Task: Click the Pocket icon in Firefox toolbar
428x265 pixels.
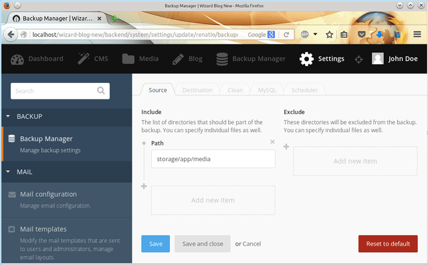Action: [362, 34]
